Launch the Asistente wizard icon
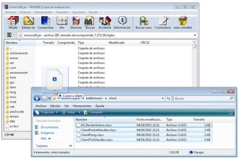This screenshot has height=158, width=238. coord(105,23)
